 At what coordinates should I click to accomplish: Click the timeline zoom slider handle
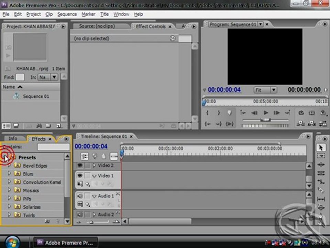[x=91, y=222]
